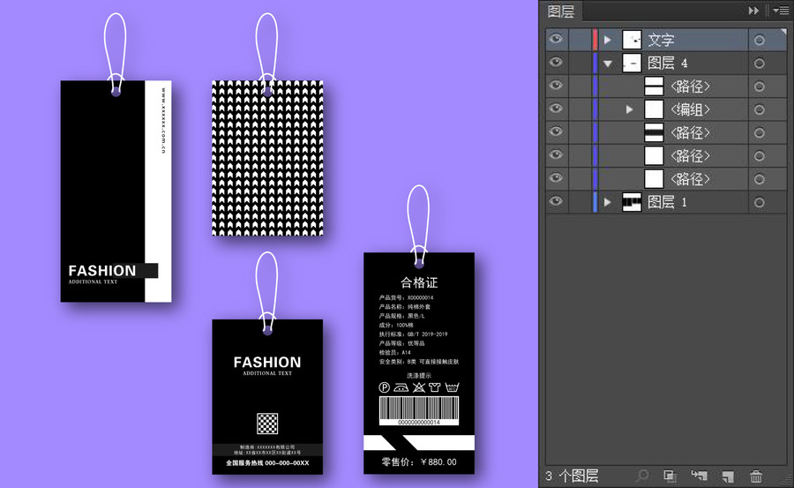Click 零售价: ¥880.00 price text
The image size is (794, 488).
tap(419, 462)
